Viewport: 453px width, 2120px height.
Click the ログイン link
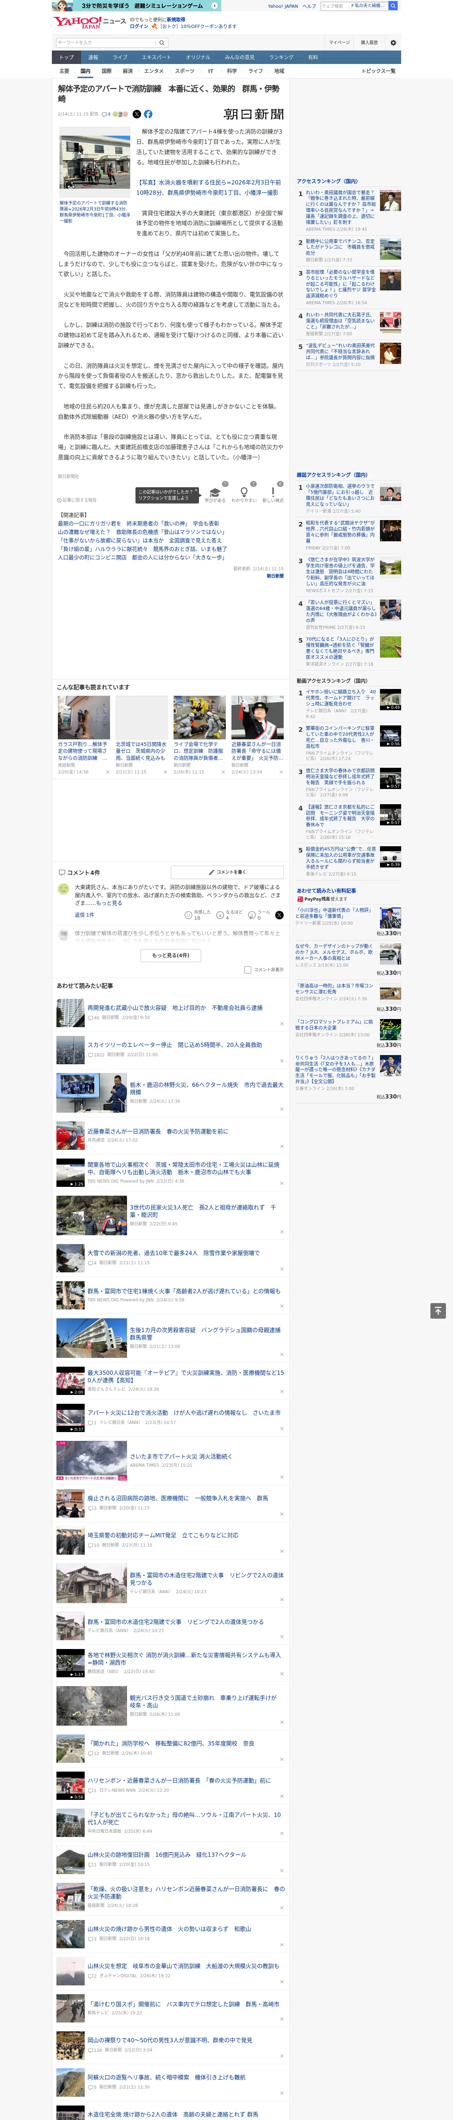[x=139, y=26]
